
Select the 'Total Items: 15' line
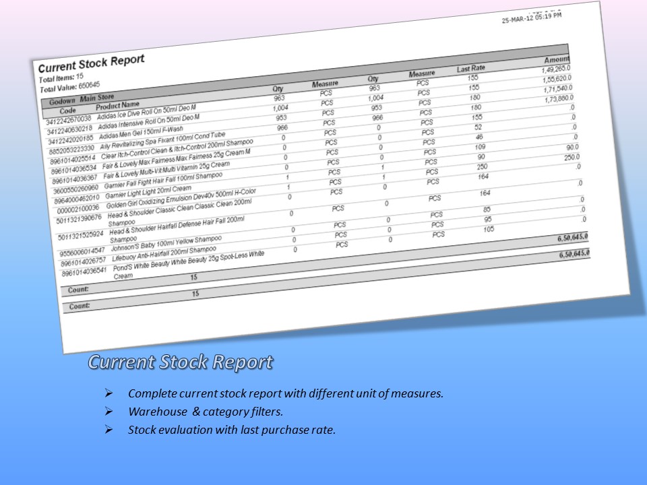coord(61,77)
